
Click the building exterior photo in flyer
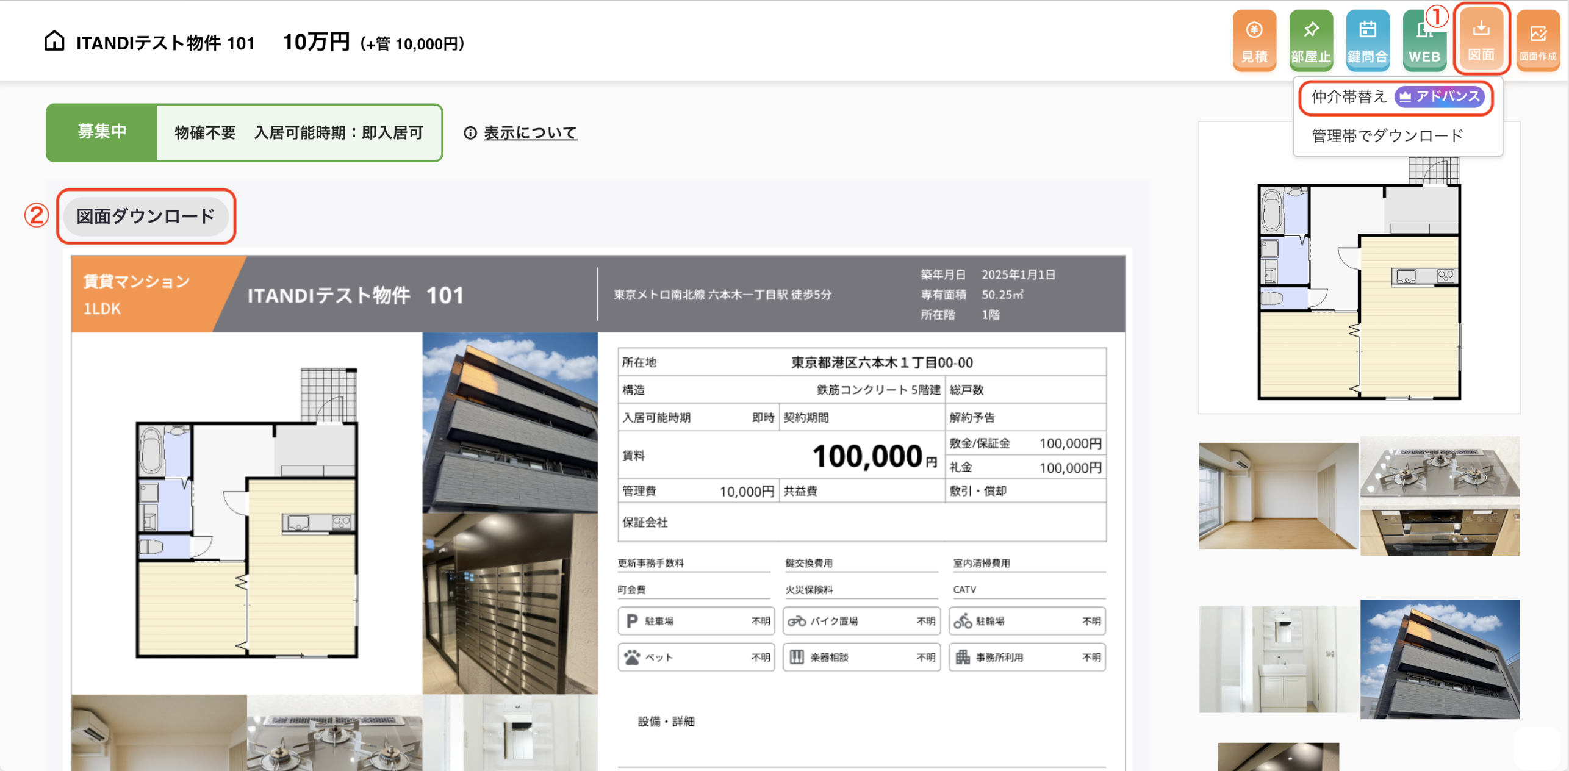pos(510,422)
